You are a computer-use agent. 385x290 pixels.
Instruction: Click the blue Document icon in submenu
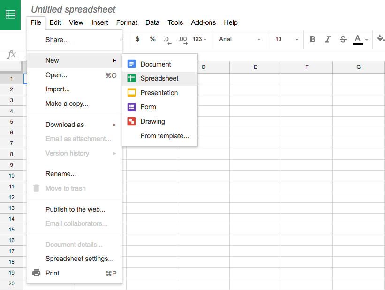click(x=131, y=64)
